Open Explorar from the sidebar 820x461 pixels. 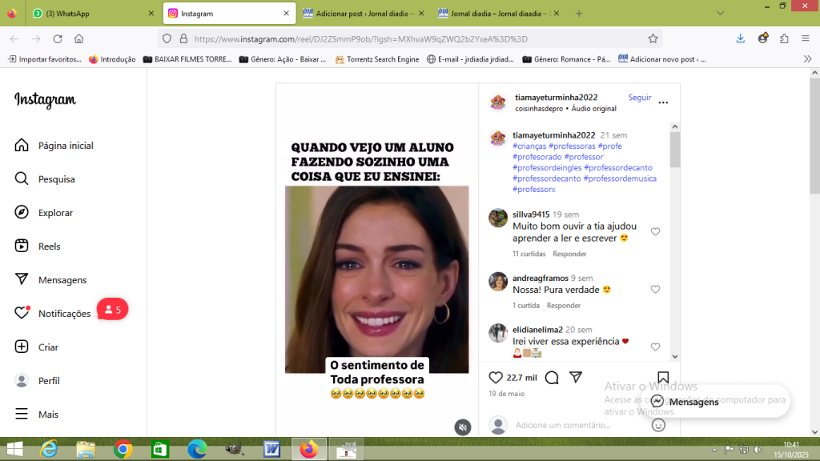point(55,213)
